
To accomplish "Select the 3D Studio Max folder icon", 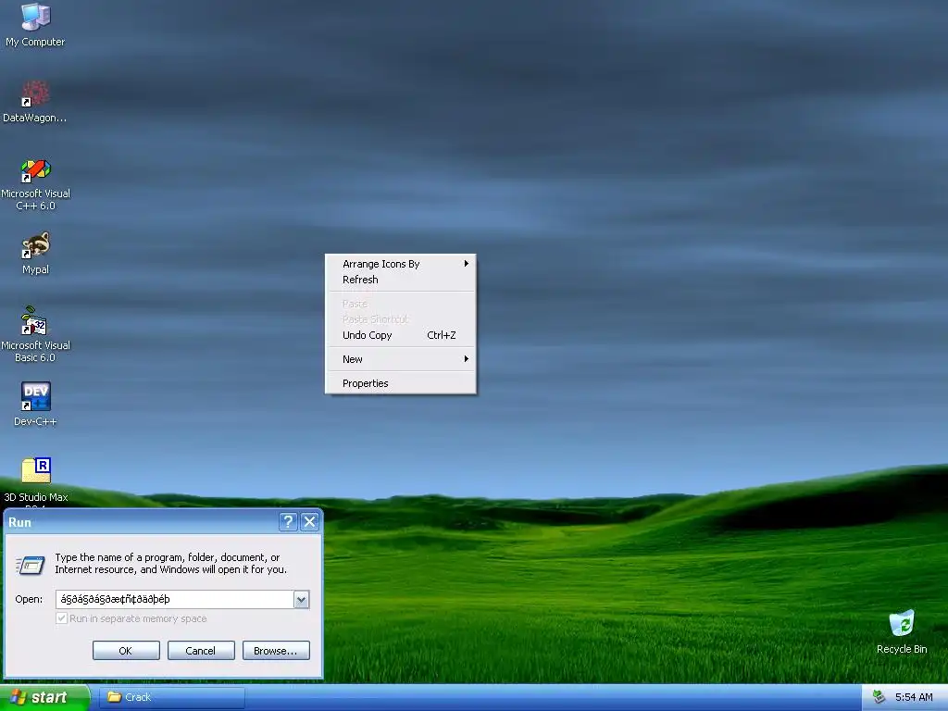I will click(x=35, y=470).
